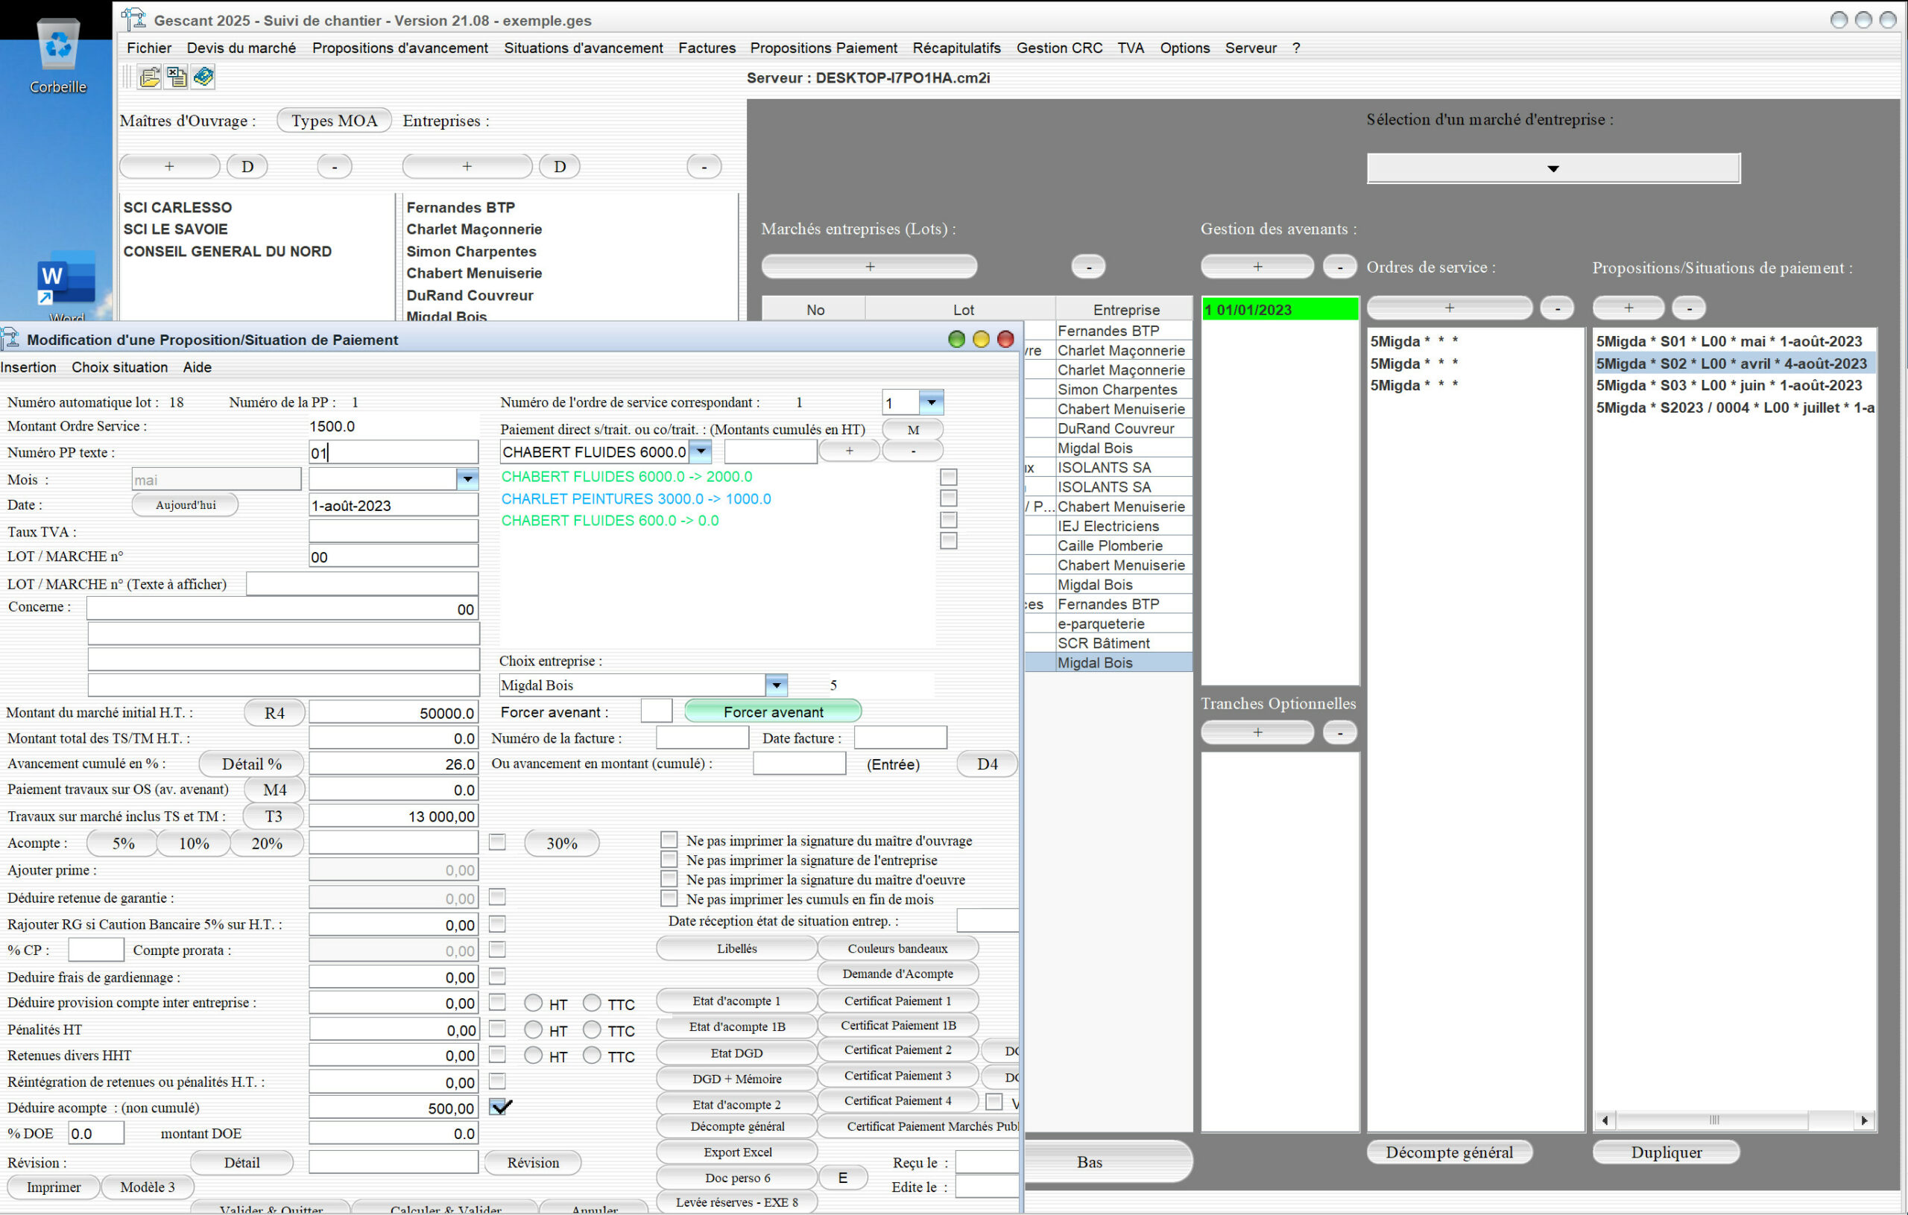Open the Choix entreprise Migdal Bois dropdown
The image size is (1908, 1215).
[777, 685]
